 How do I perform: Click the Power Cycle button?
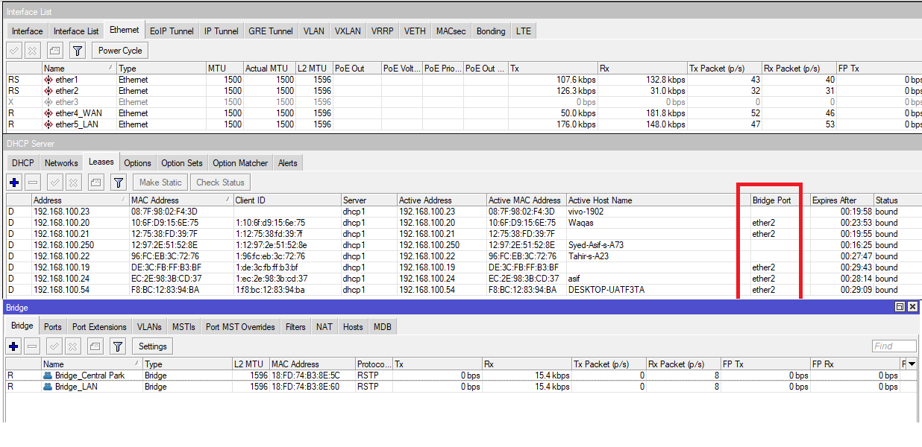tap(121, 51)
